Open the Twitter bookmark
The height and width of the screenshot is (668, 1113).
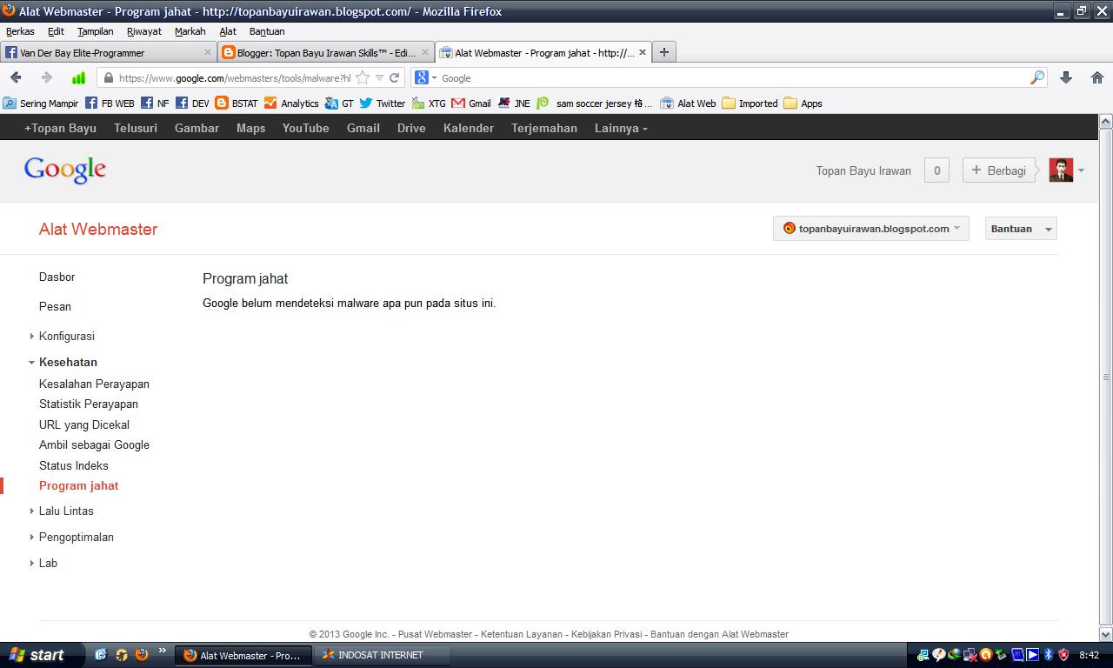coord(383,103)
